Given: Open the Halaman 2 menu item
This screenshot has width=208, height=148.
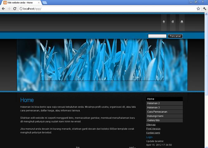Looking at the screenshot, I should click(164, 103).
